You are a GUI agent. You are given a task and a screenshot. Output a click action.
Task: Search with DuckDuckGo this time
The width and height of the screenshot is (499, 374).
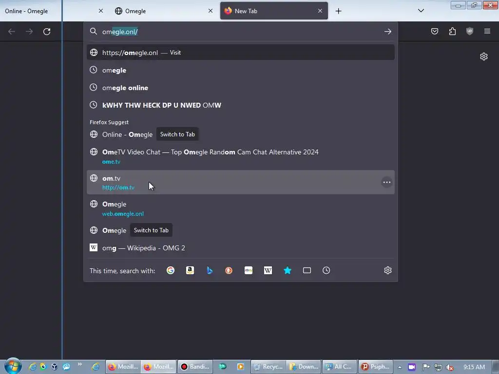tap(229, 271)
